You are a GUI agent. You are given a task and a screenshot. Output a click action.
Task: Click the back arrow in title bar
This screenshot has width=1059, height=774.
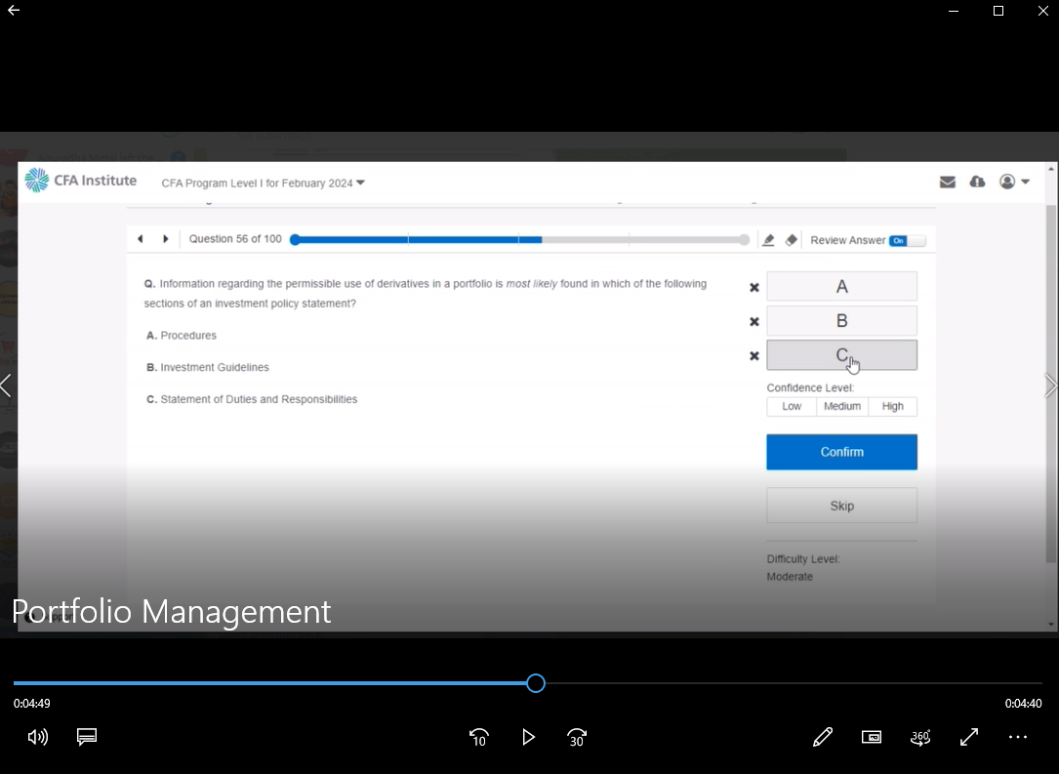click(x=14, y=11)
